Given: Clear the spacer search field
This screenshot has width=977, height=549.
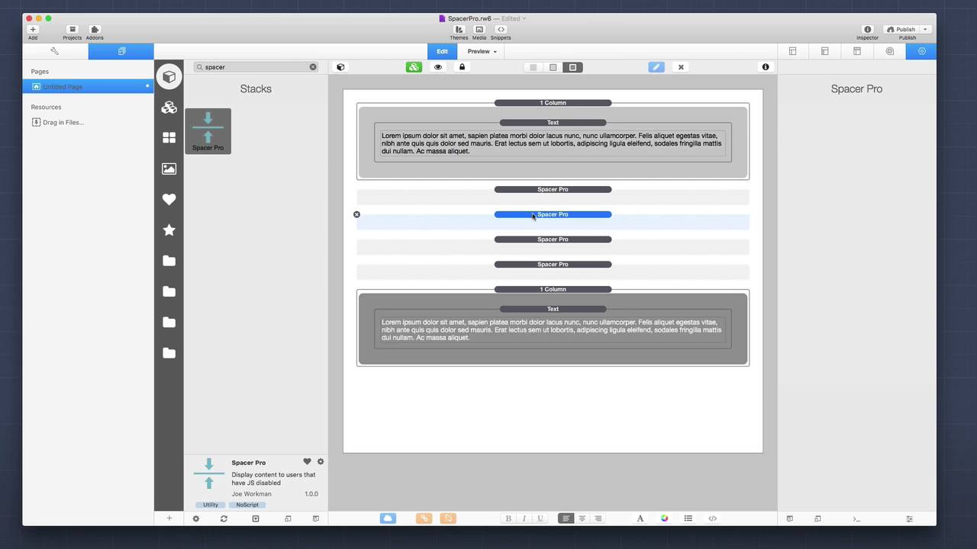Looking at the screenshot, I should click(313, 67).
